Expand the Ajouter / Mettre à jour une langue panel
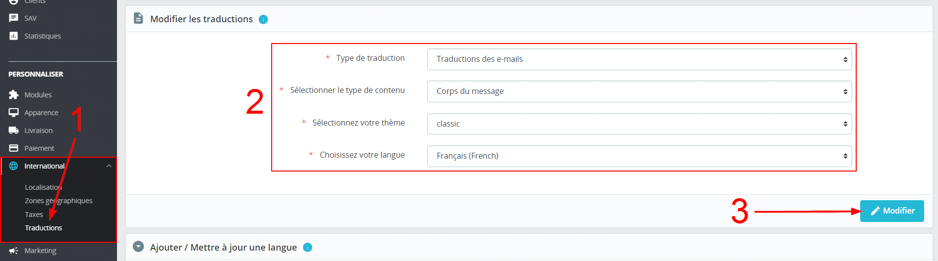 139,247
